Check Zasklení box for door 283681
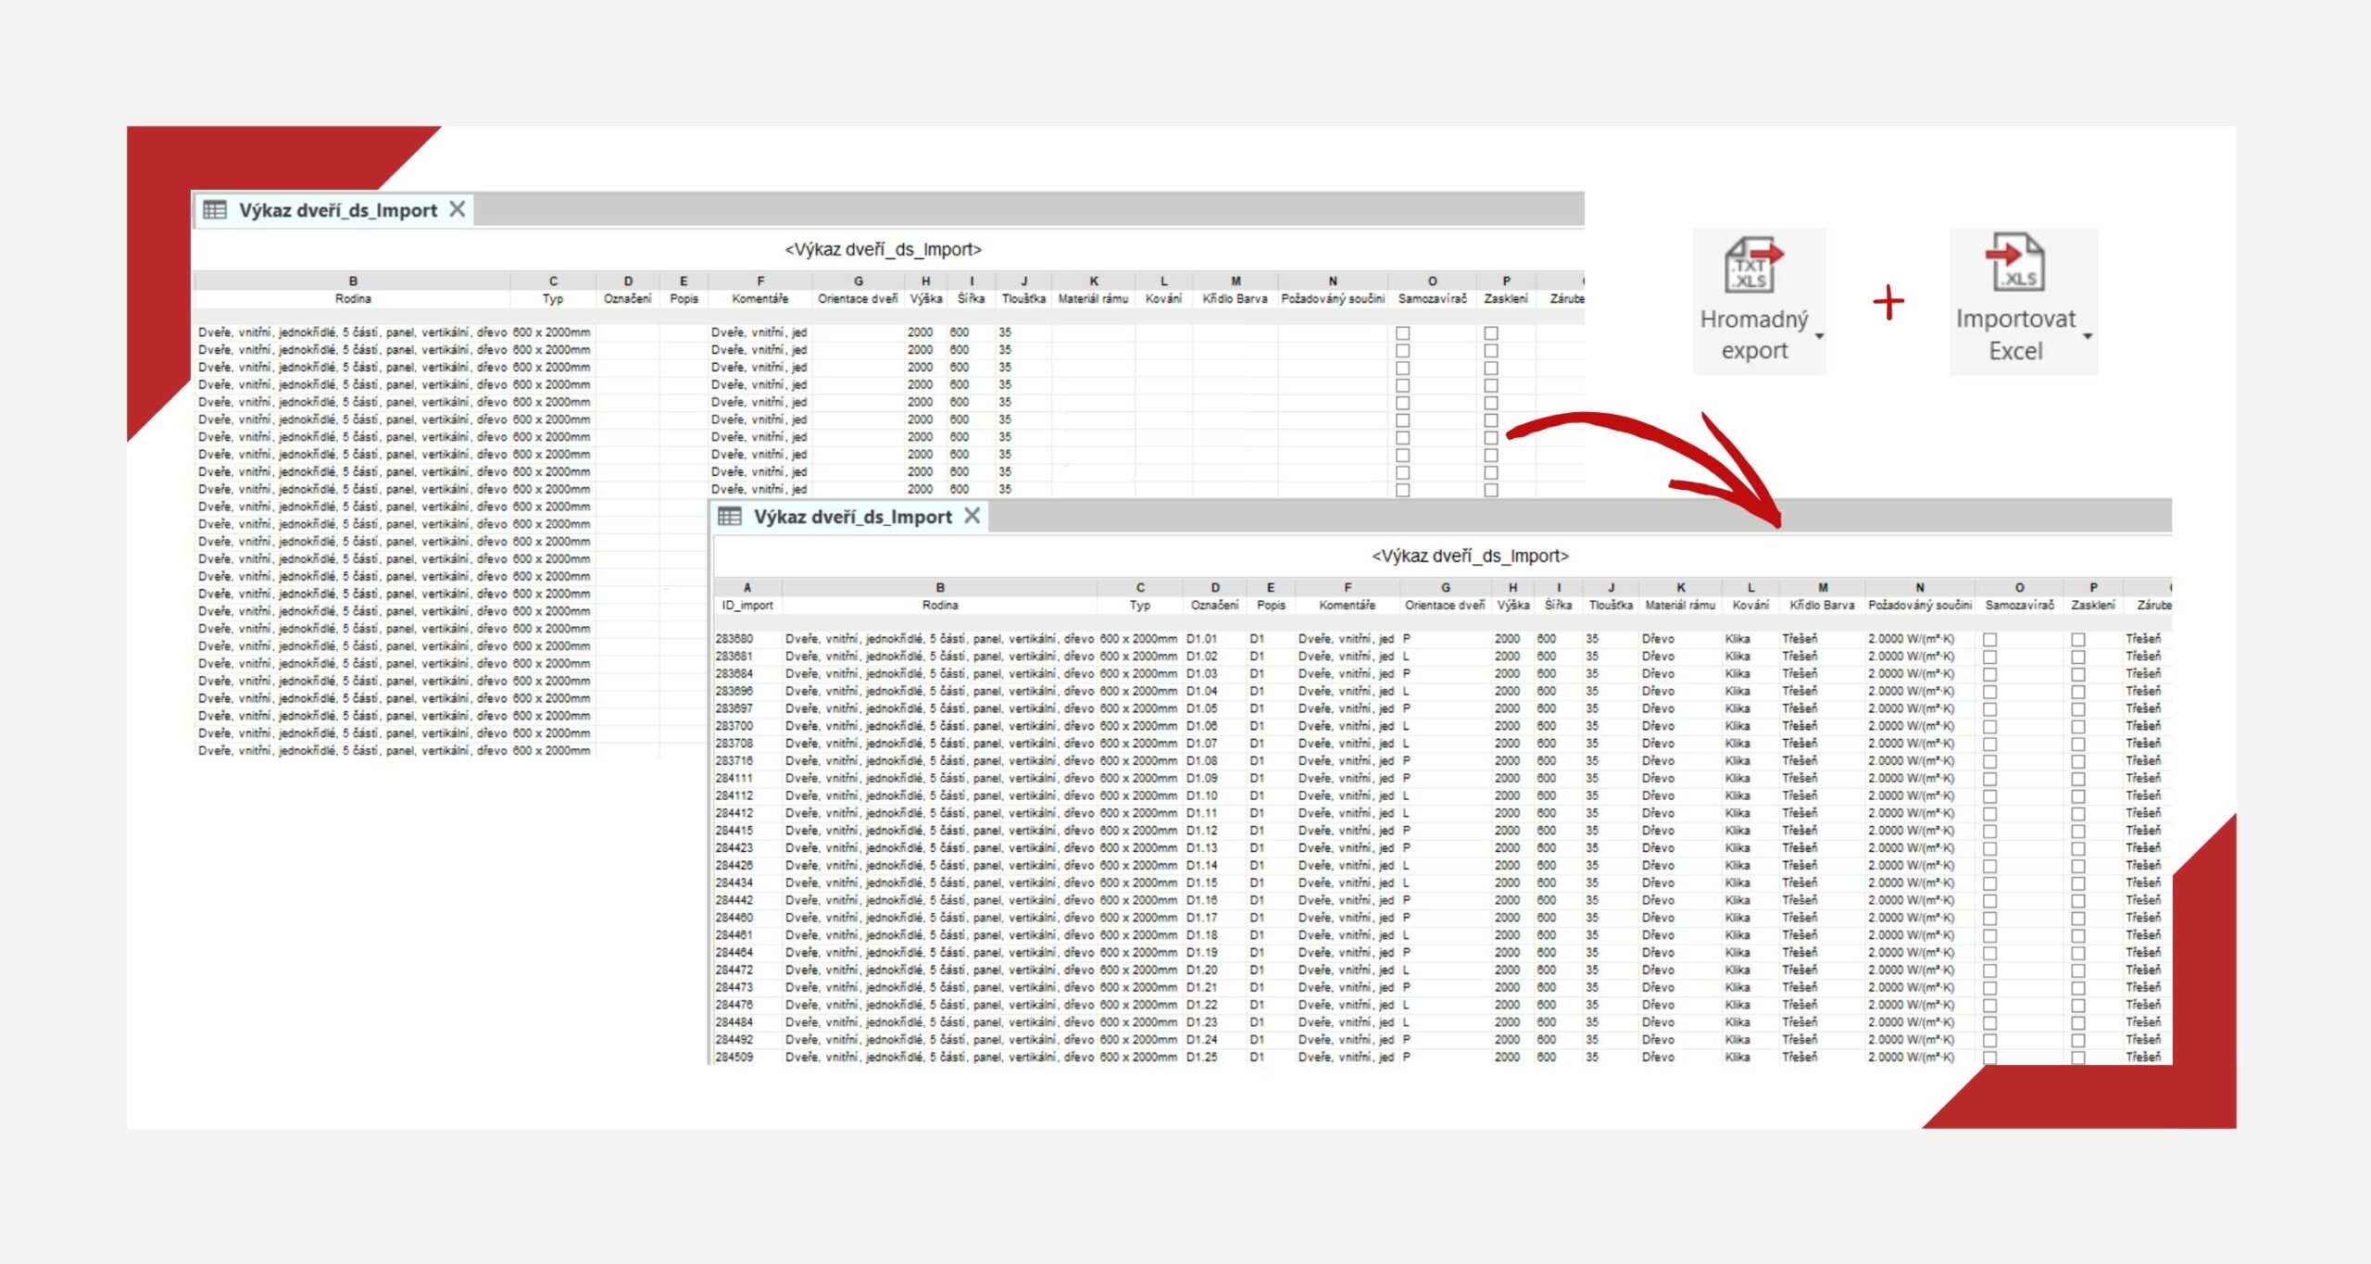Screen dimensions: 2371x1264 click(2077, 657)
